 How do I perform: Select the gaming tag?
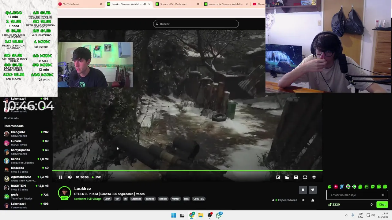click(150, 199)
